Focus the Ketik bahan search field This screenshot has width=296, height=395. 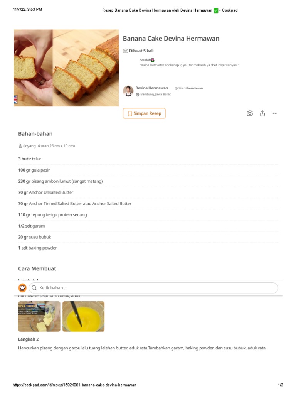(x=154, y=288)
